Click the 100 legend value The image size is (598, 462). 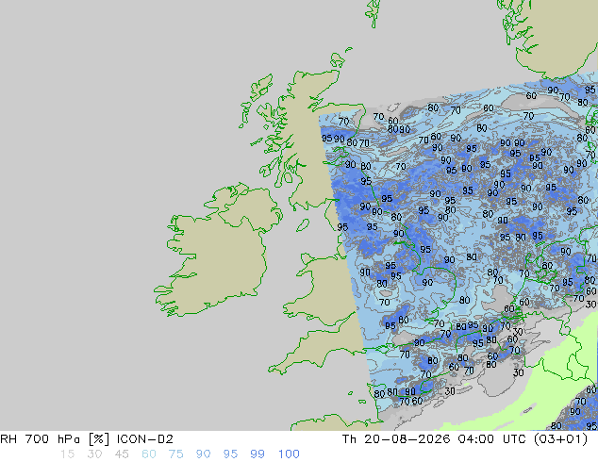(289, 454)
